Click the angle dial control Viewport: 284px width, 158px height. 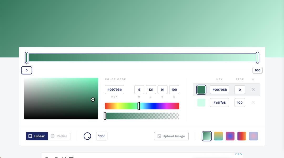pos(87,136)
